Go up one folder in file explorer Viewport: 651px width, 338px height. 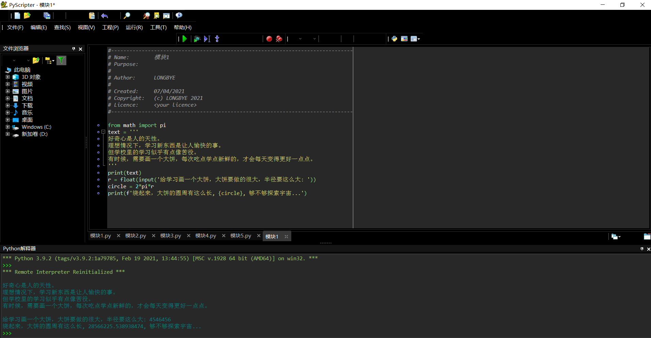[x=36, y=60]
